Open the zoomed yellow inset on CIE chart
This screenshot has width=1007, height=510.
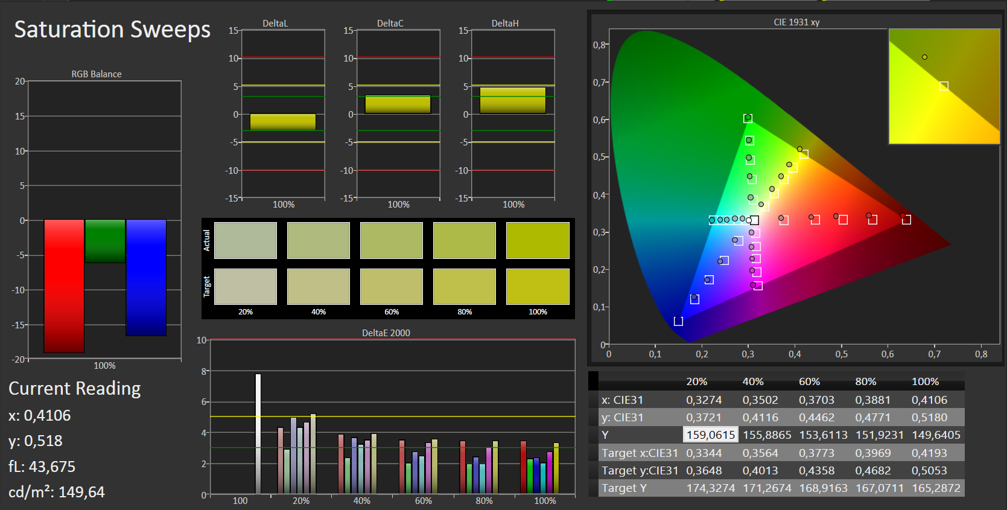[944, 86]
